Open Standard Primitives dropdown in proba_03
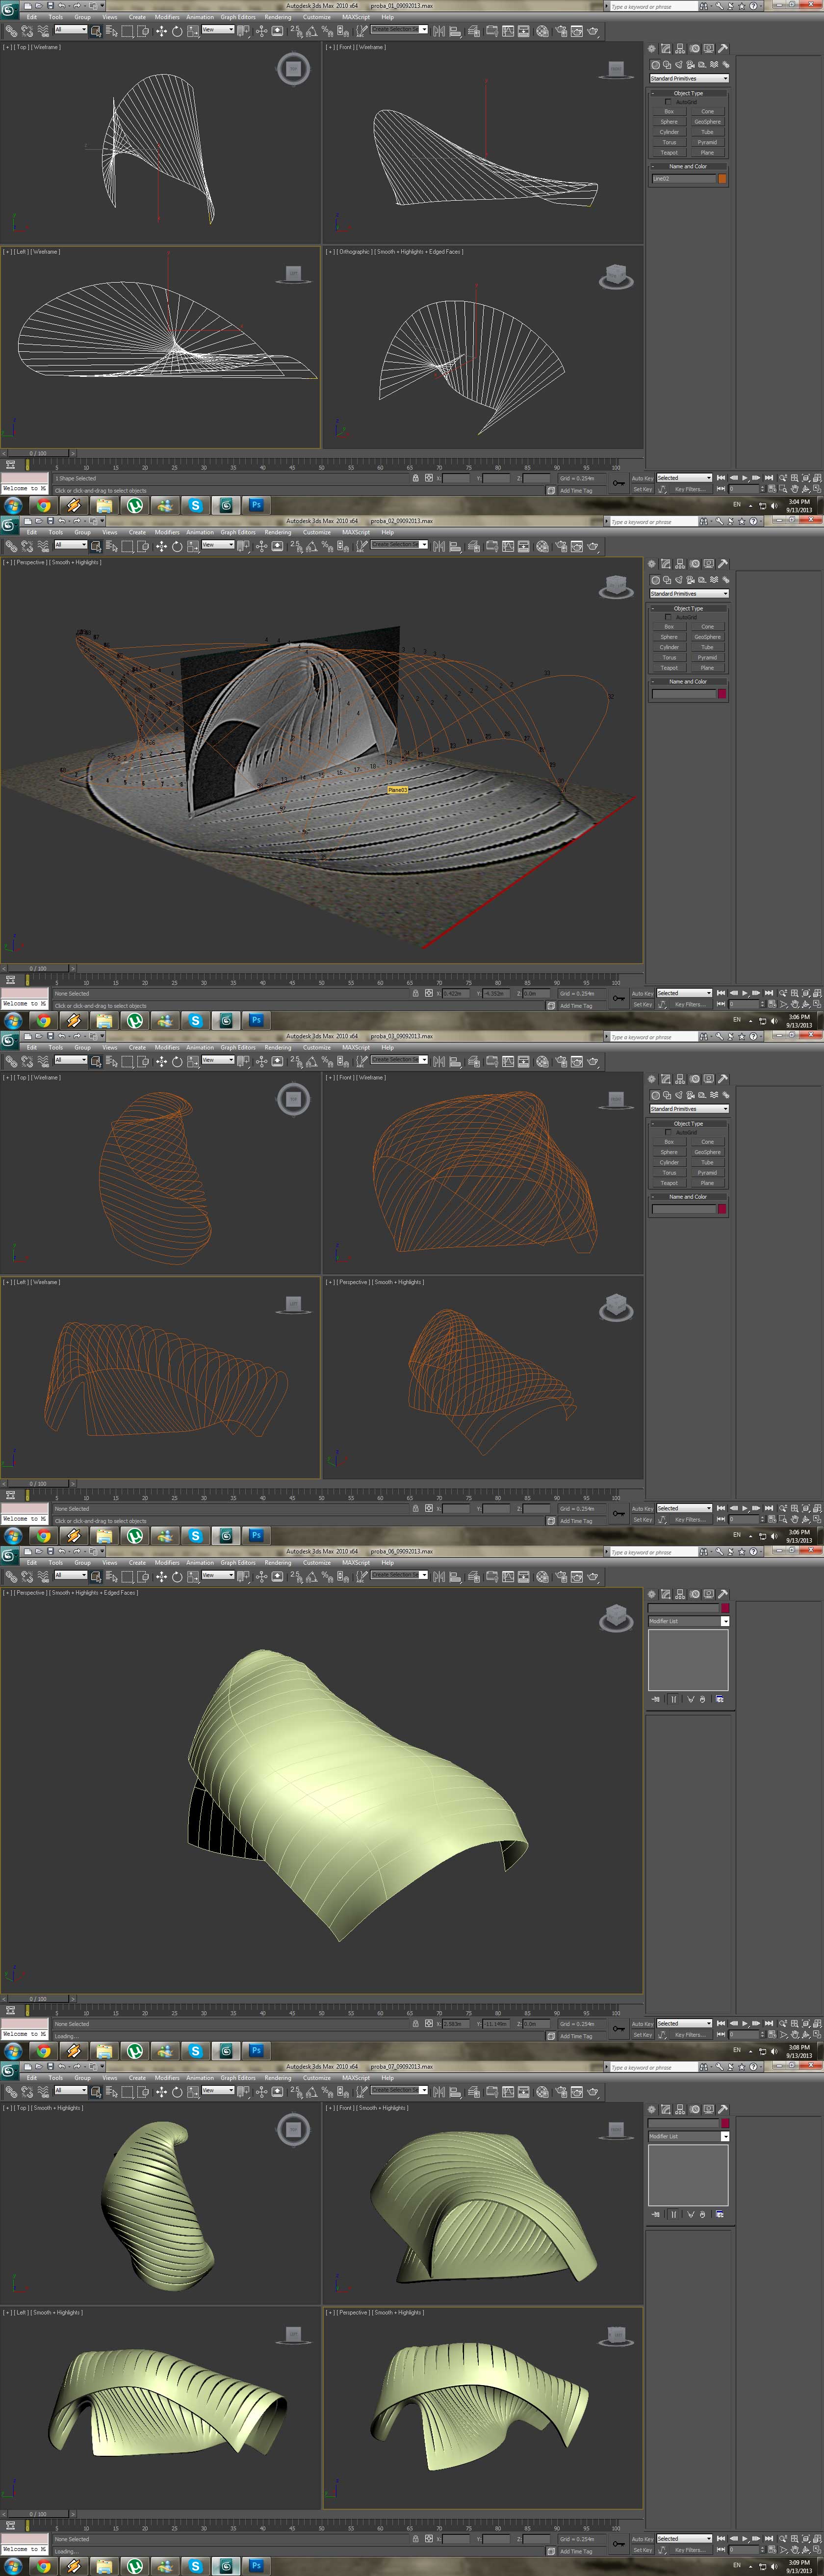 689,1108
